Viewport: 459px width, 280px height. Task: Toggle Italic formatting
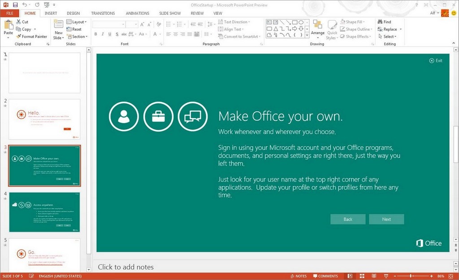click(103, 34)
